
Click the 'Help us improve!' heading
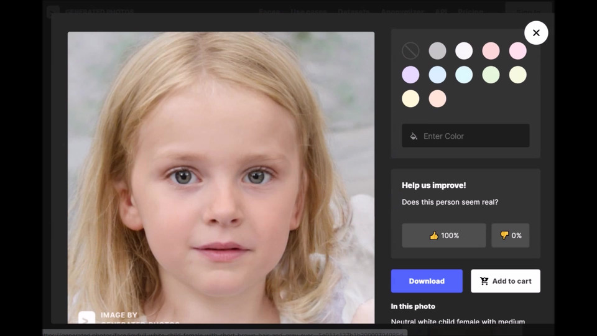point(433,185)
